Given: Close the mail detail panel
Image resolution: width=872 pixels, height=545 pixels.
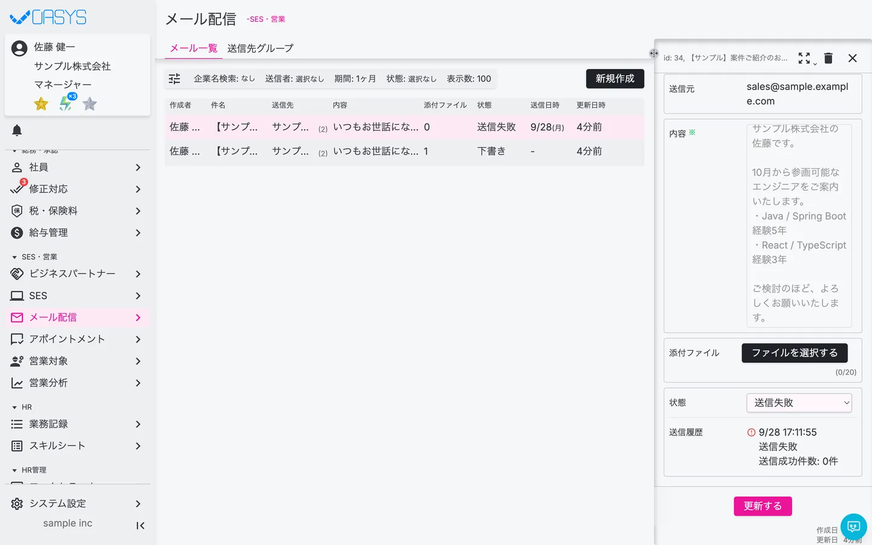Looking at the screenshot, I should (853, 58).
